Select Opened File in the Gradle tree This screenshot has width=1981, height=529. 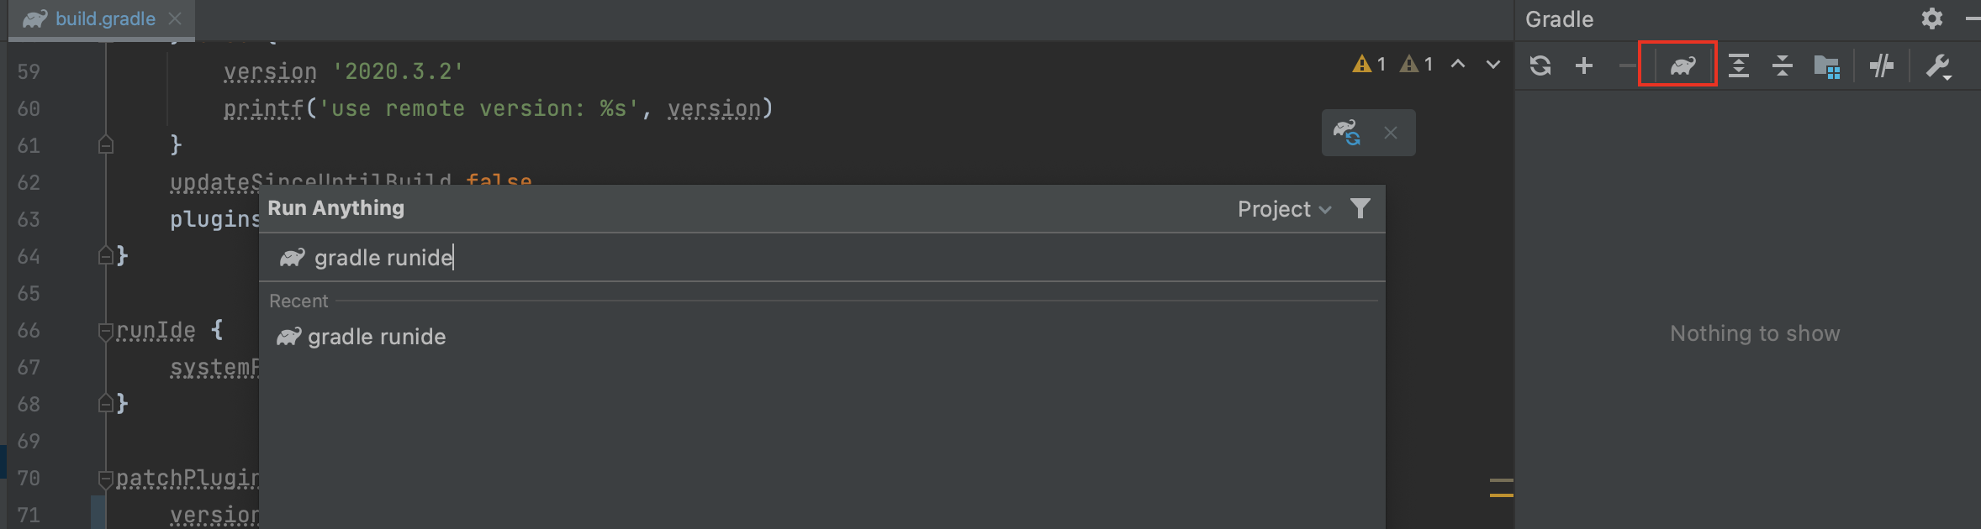[1828, 65]
